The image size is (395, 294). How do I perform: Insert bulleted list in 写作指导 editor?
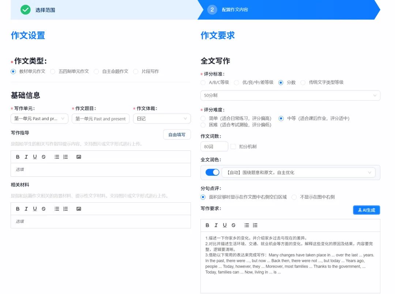(57, 157)
